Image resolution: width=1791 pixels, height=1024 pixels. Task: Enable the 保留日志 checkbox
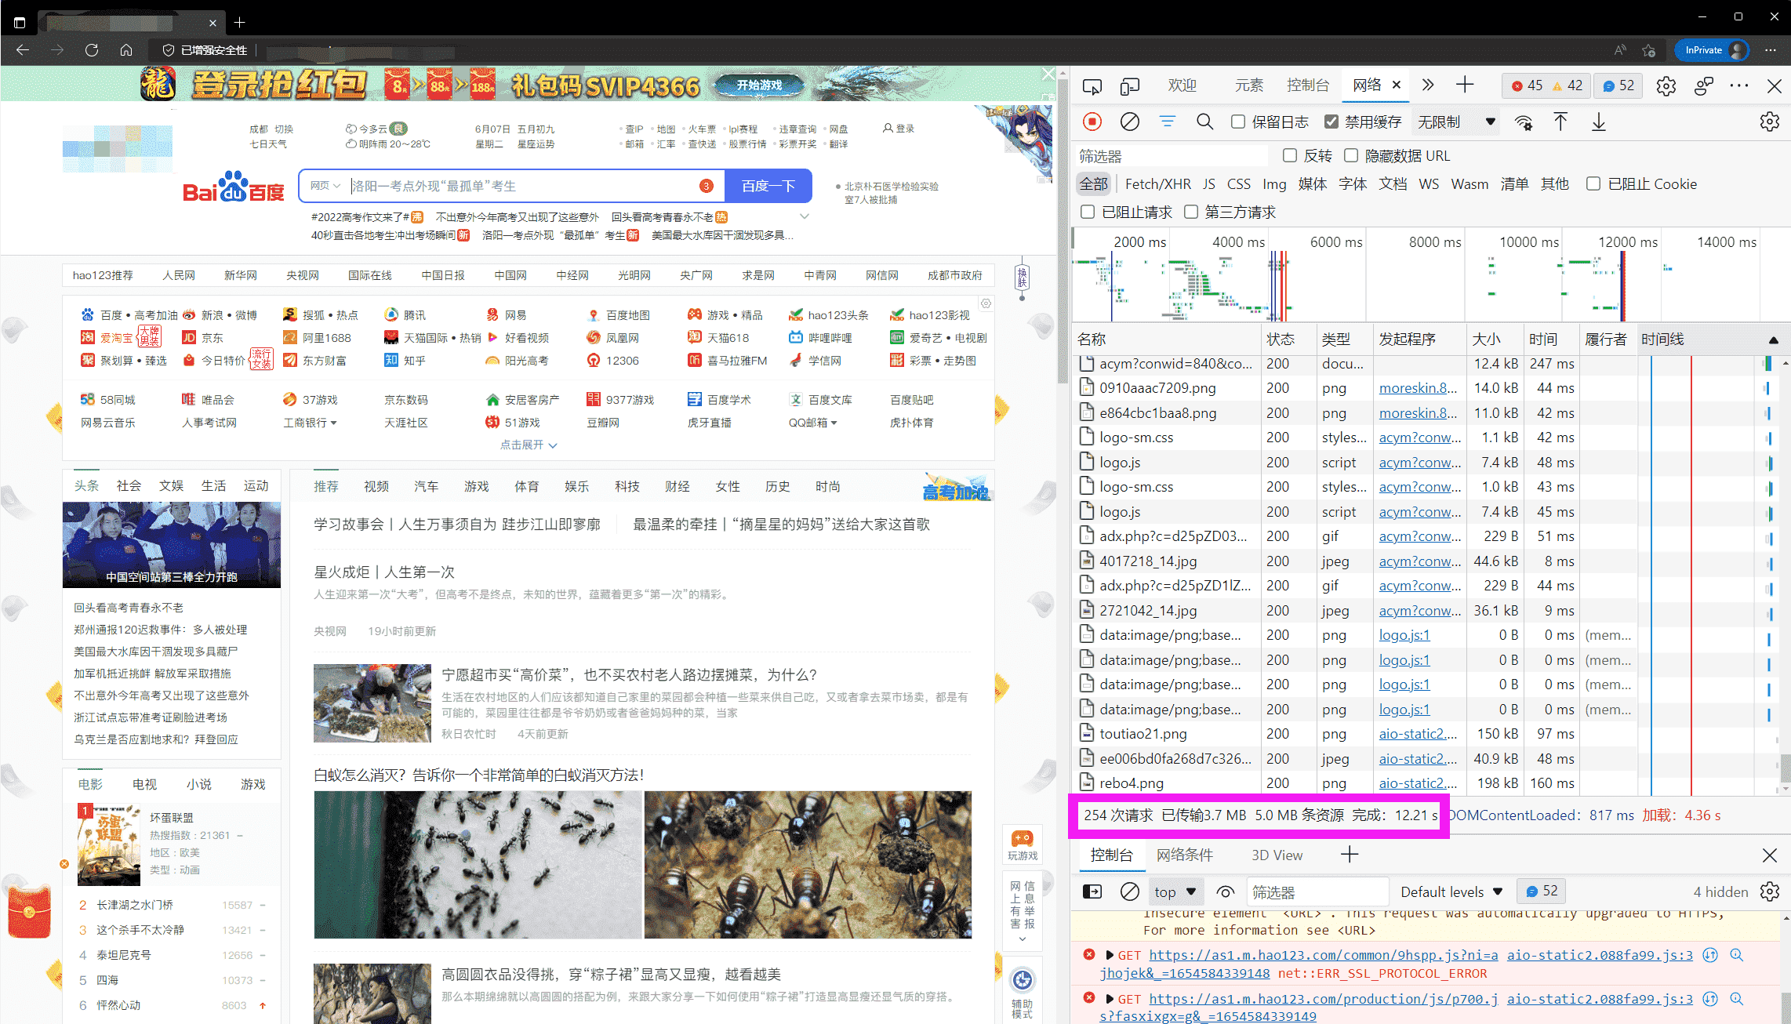1237,122
